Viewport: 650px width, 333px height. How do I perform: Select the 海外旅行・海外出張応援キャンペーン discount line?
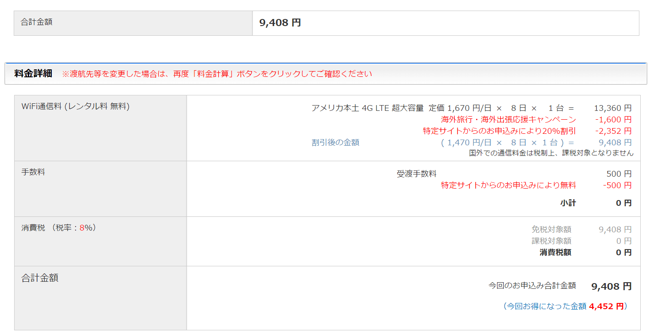click(508, 120)
